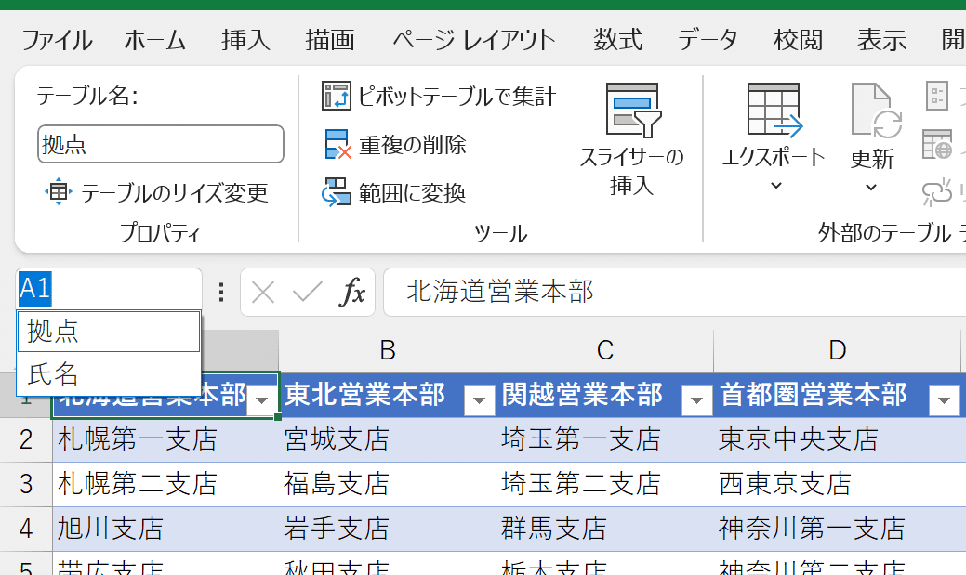Screen dimensions: 966x575
Task: Open filter dropdown for 首都圏営業本部 column
Action: [x=945, y=399]
